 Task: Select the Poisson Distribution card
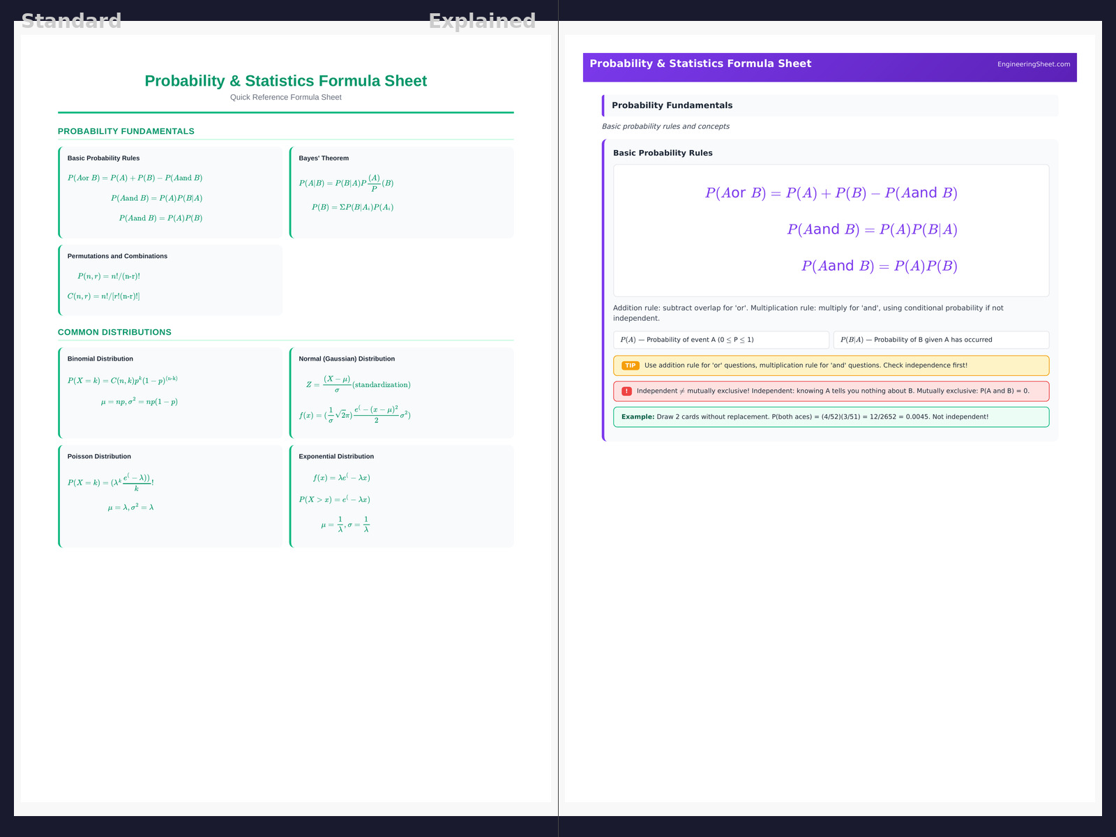(x=171, y=496)
